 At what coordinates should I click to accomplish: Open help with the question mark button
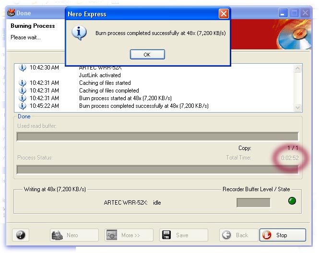(x=21, y=235)
